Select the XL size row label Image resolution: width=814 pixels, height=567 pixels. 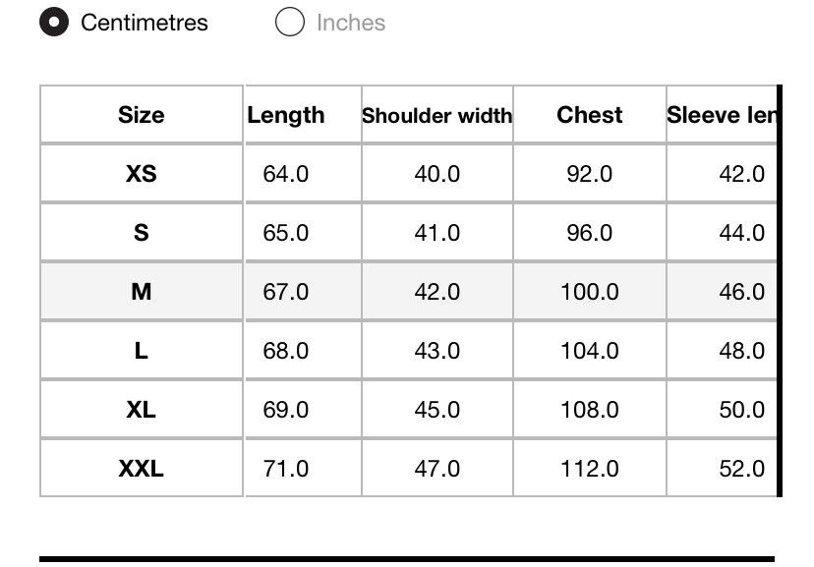[x=142, y=410]
